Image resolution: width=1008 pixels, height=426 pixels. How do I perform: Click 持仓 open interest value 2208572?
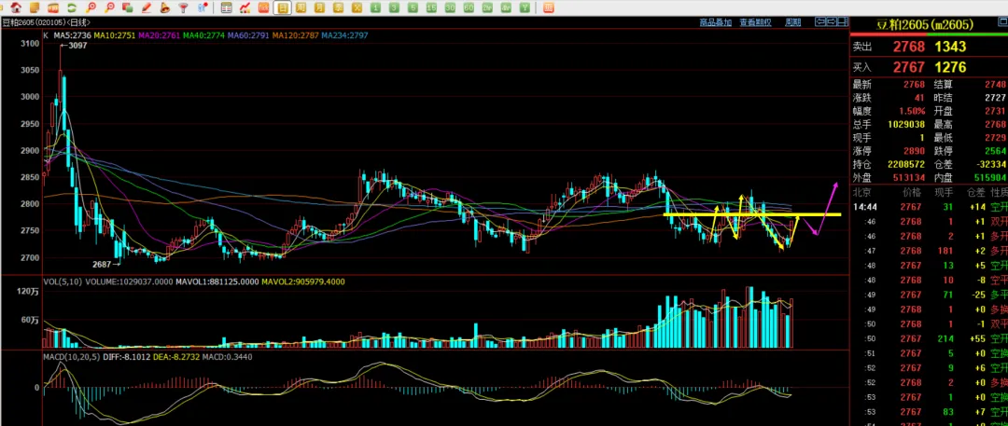(906, 164)
